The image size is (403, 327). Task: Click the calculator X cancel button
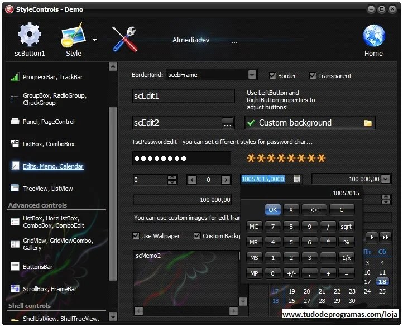[x=291, y=210]
